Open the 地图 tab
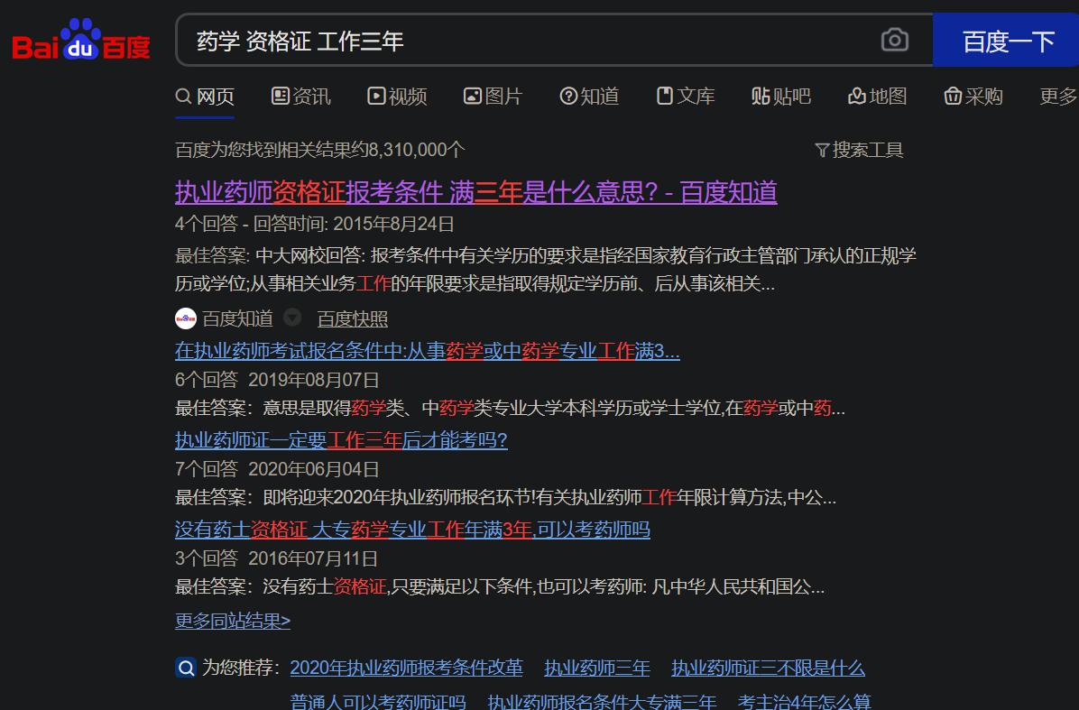 point(878,97)
